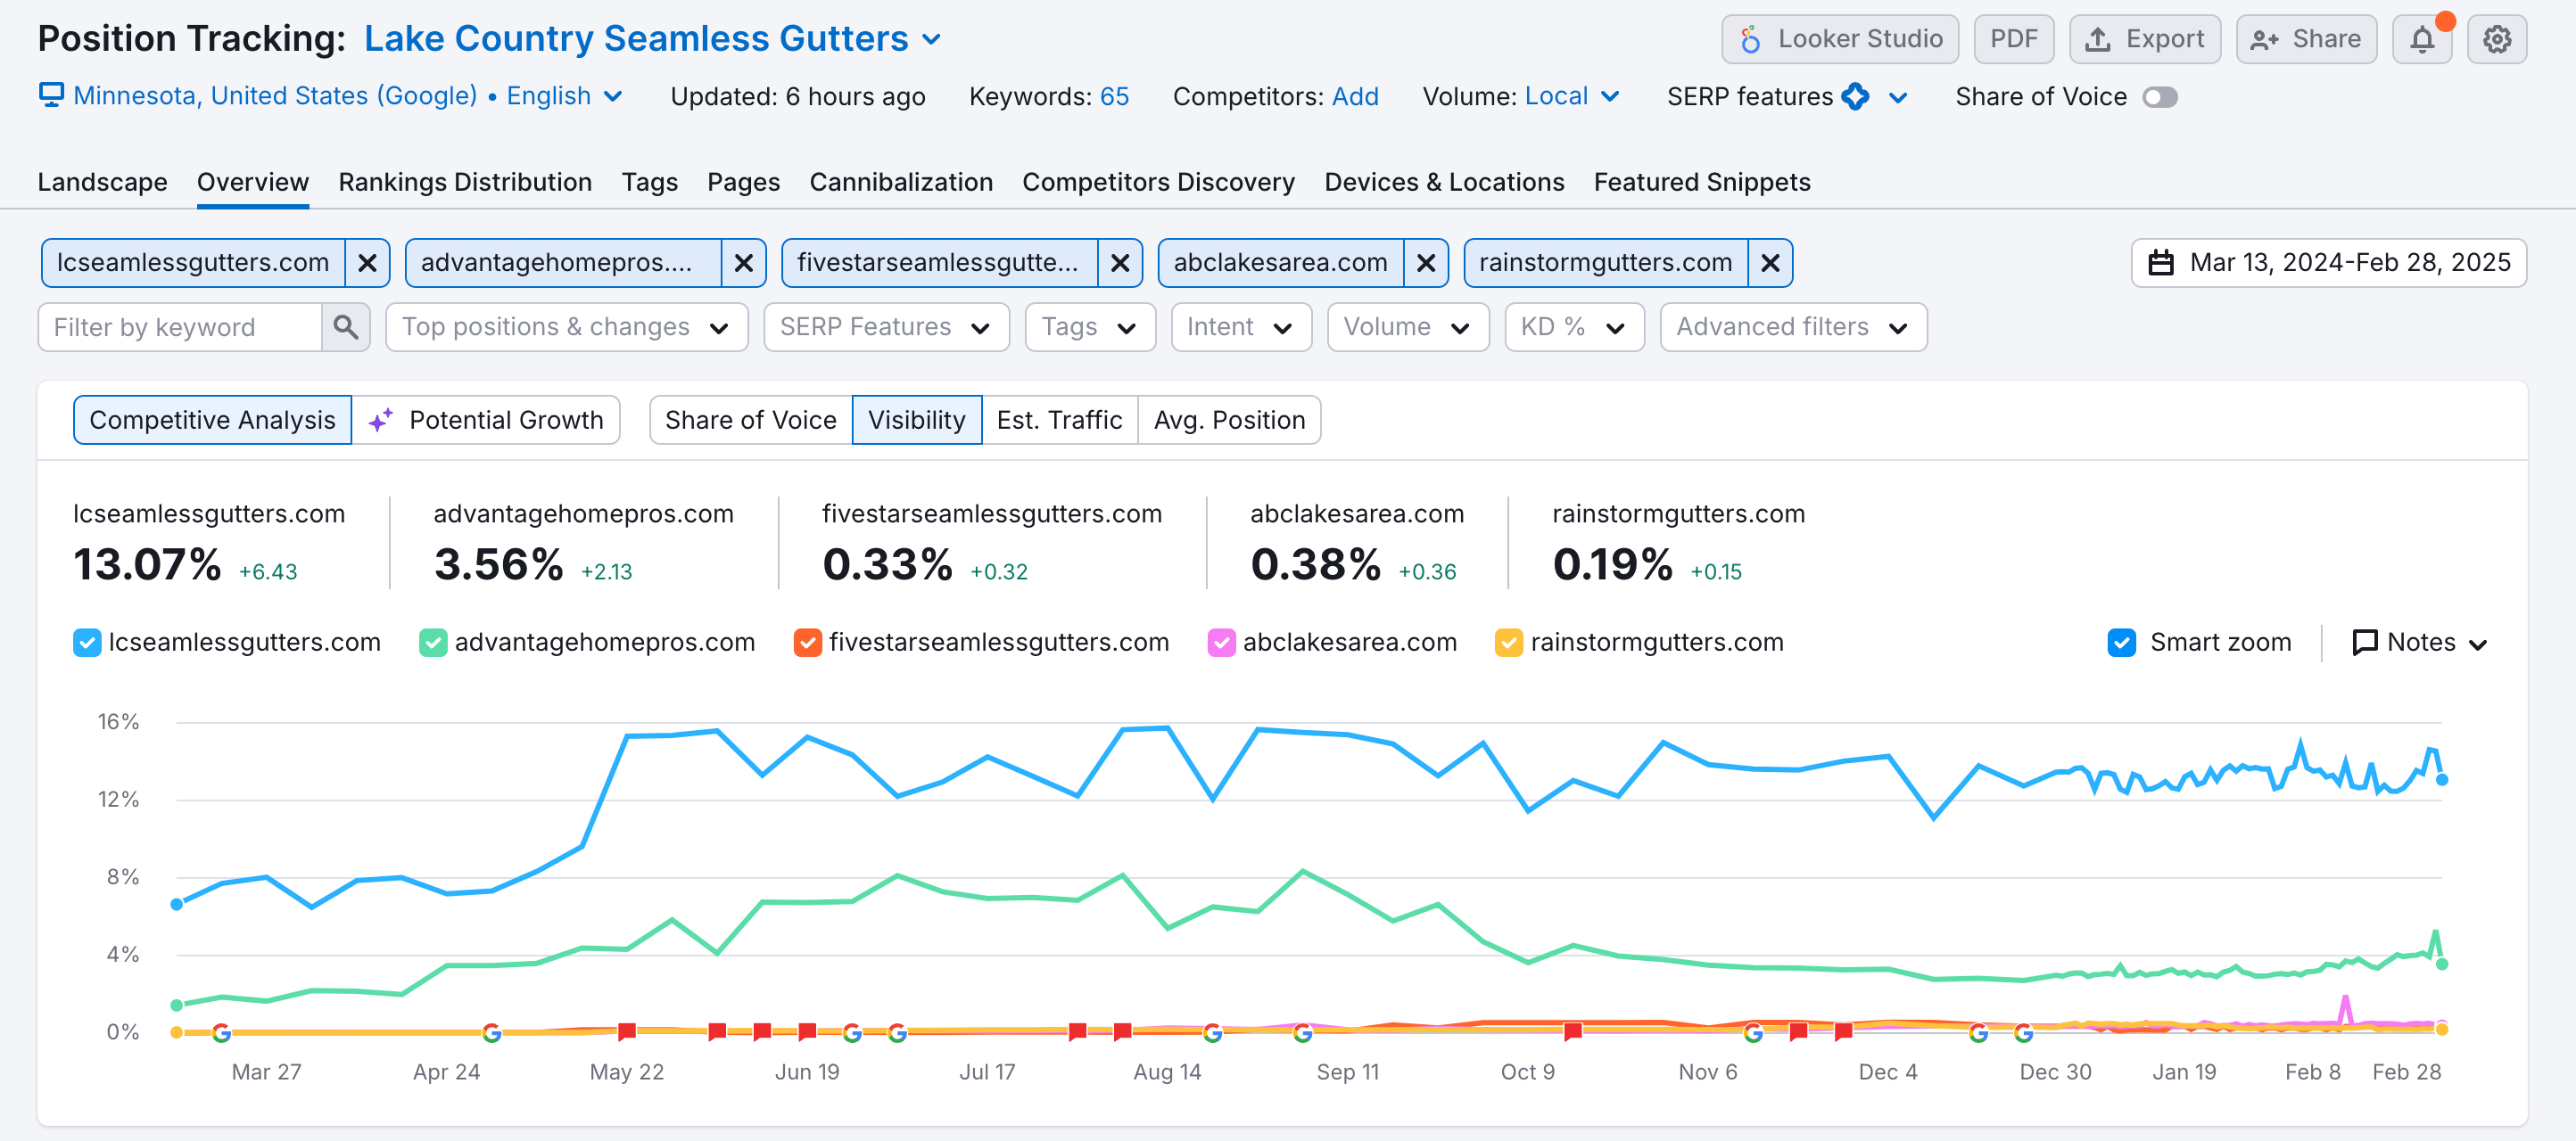Screen dimensions: 2576x1141
Task: Click the SERP features diamond icon
Action: pos(1855,97)
